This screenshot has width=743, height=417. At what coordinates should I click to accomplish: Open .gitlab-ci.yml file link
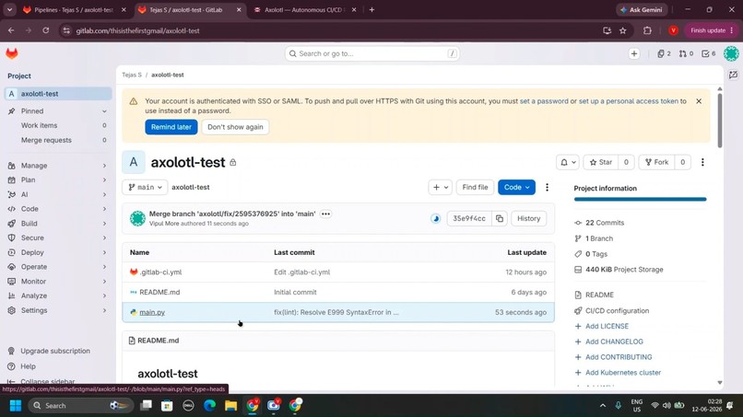pos(160,272)
